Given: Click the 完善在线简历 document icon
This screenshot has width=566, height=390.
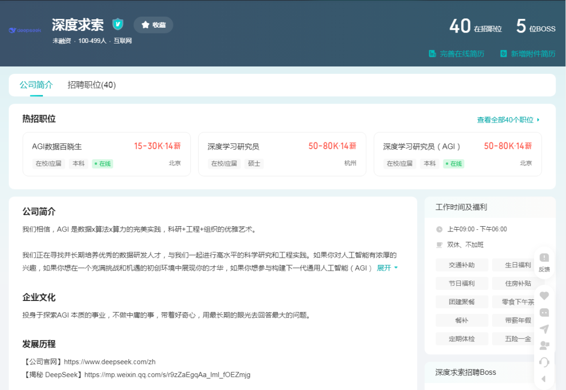Looking at the screenshot, I should [x=432, y=54].
